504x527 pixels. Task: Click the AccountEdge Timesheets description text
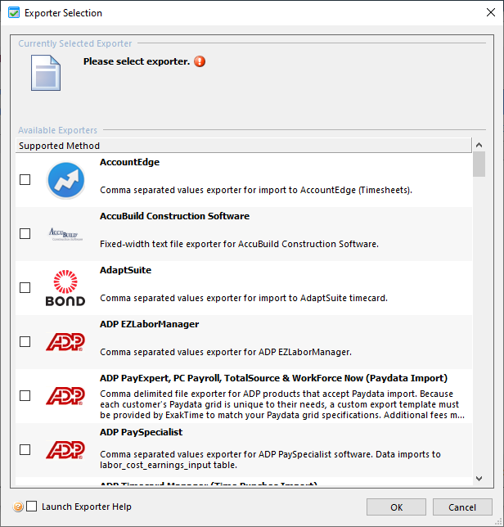(x=256, y=190)
